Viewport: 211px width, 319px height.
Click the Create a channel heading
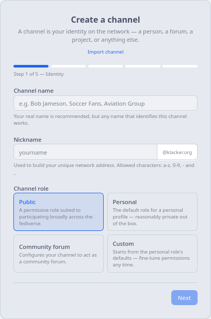pos(105,20)
